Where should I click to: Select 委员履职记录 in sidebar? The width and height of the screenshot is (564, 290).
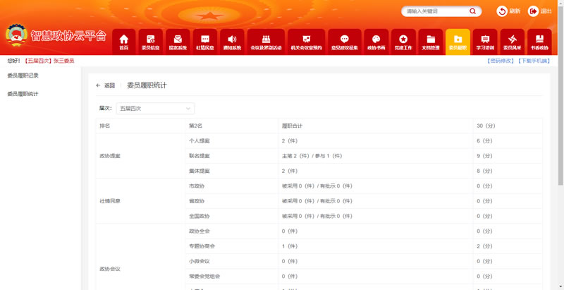point(23,75)
